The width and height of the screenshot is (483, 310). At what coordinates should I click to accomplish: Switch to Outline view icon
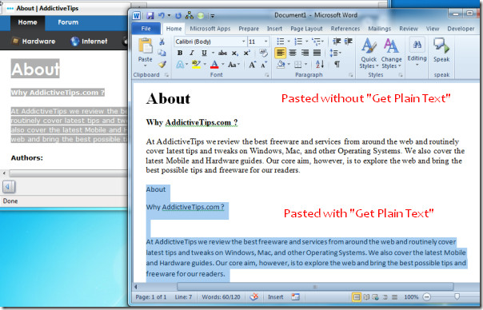385,297
